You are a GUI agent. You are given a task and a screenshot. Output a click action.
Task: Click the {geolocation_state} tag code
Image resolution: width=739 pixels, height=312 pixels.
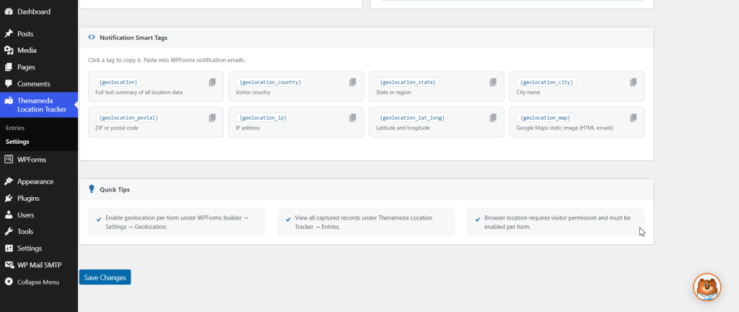coord(408,82)
